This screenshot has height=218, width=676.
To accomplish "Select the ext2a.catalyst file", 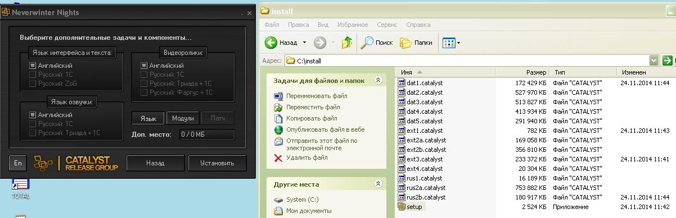I will point(422,140).
